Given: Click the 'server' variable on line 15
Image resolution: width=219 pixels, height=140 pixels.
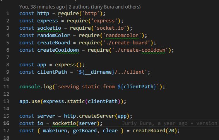Looking at the screenshot, I should 46,116.
